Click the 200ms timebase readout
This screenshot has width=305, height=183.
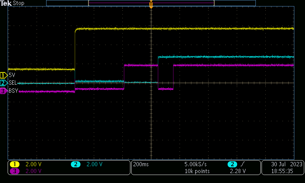click(141, 164)
